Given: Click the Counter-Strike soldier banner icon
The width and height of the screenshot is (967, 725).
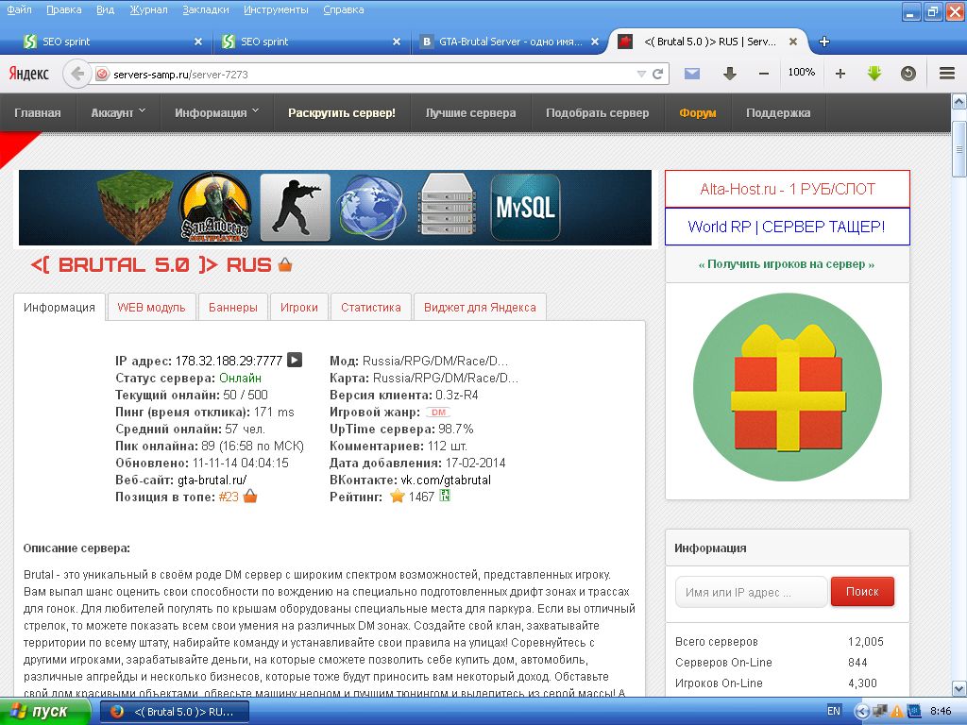Looking at the screenshot, I should 296,208.
